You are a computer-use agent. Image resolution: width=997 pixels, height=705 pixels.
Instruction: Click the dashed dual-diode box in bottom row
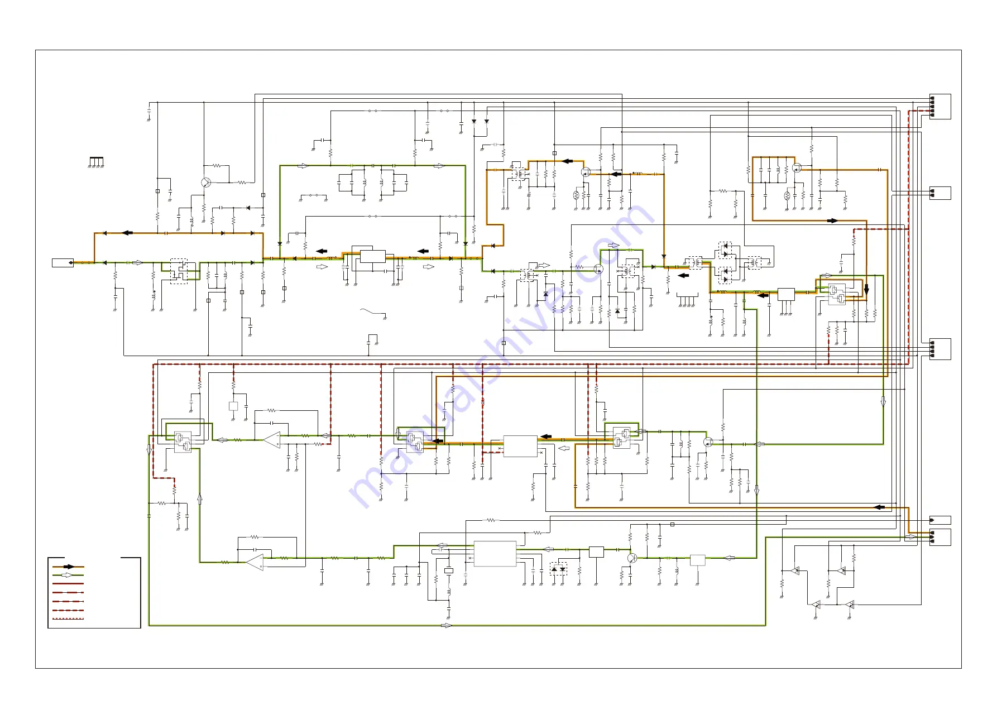(558, 569)
